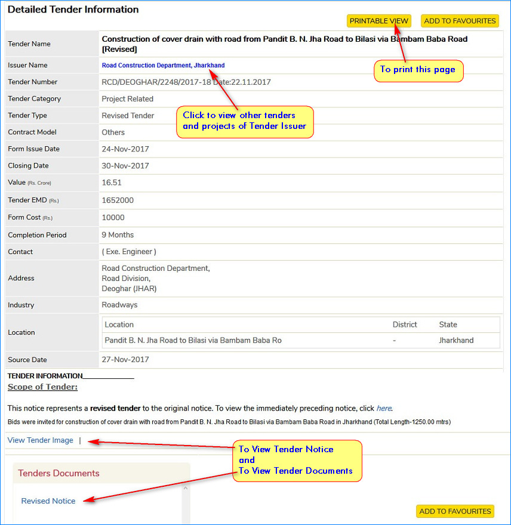511x525 pixels.
Task: Click the Detailed Tender Information heading
Action: (73, 10)
